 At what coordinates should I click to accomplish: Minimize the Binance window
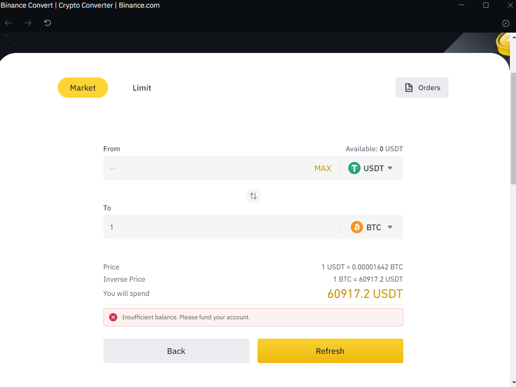[x=461, y=5]
